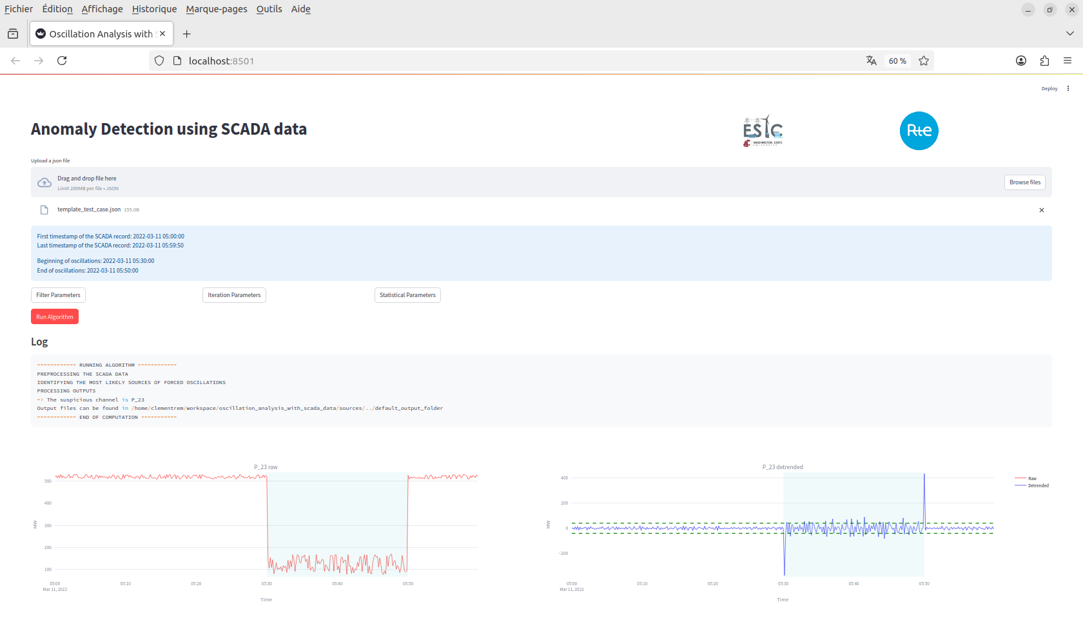
Task: Reload the current page
Action: click(62, 61)
